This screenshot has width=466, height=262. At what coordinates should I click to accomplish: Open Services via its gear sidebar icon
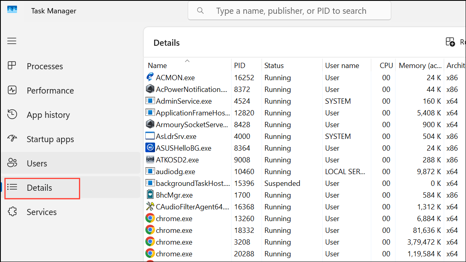pyautogui.click(x=13, y=211)
